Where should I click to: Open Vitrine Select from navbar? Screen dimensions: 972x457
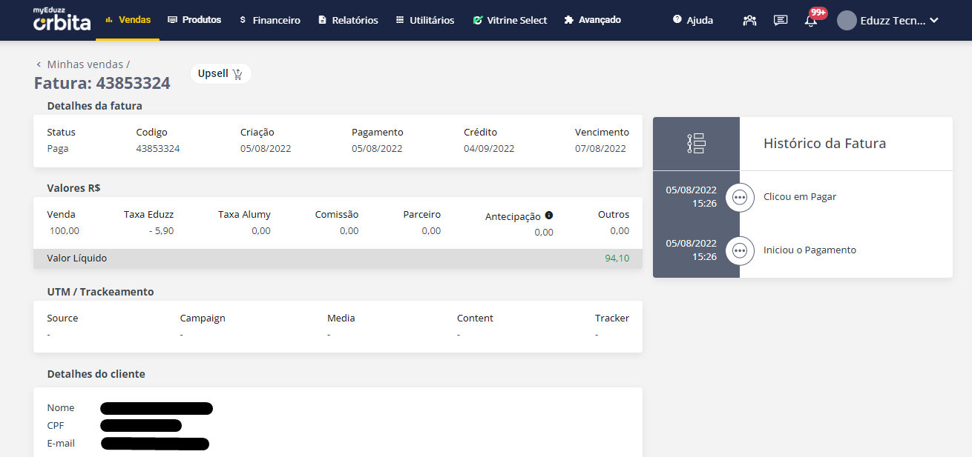click(x=510, y=20)
